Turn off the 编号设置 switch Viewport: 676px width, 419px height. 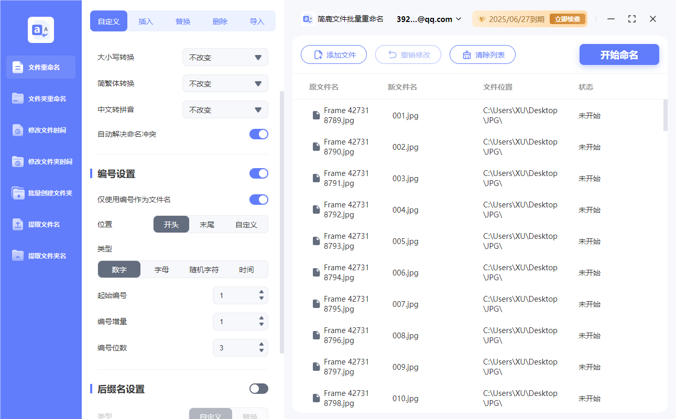[258, 173]
